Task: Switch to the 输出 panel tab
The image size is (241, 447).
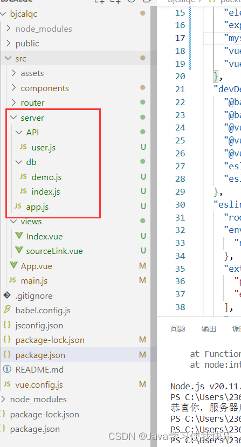Action: point(209,329)
